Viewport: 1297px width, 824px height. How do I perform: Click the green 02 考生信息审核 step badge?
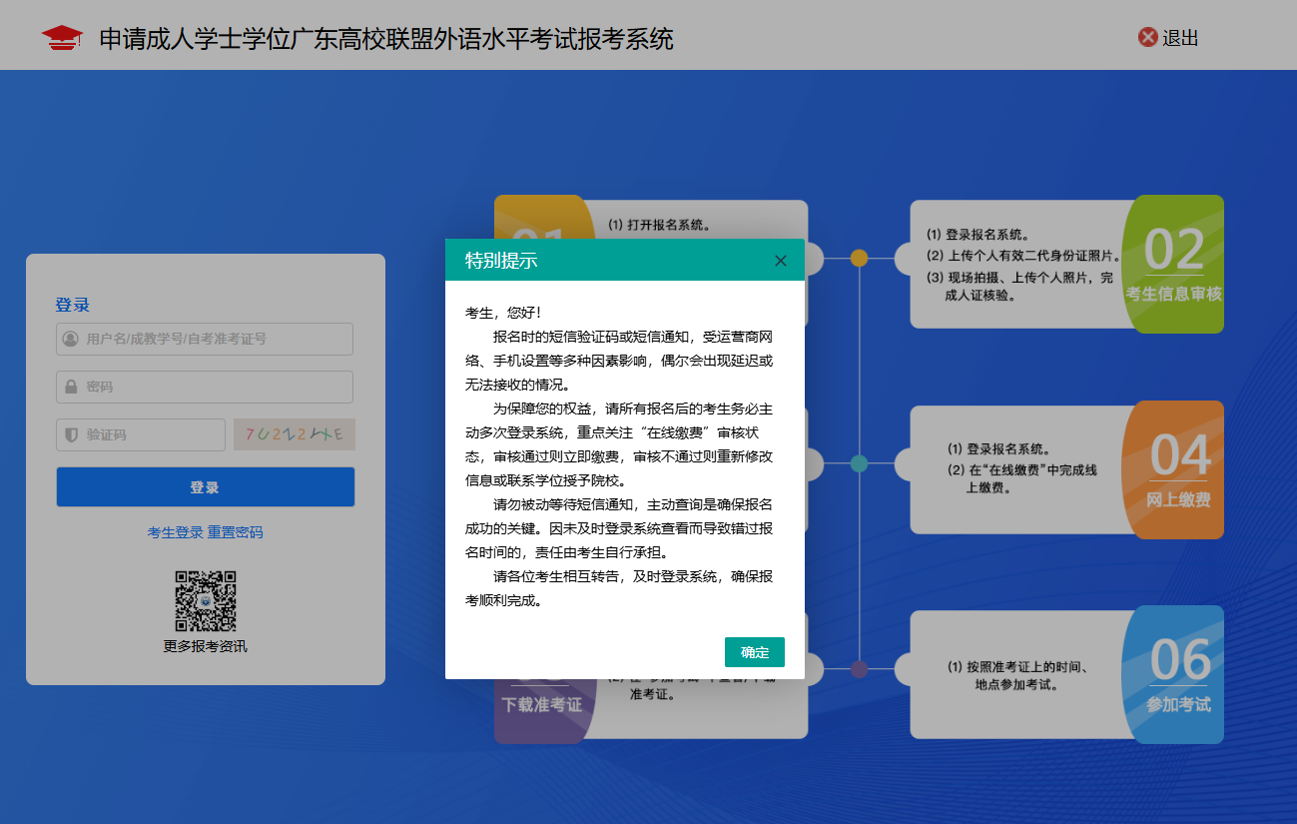pos(1174,264)
